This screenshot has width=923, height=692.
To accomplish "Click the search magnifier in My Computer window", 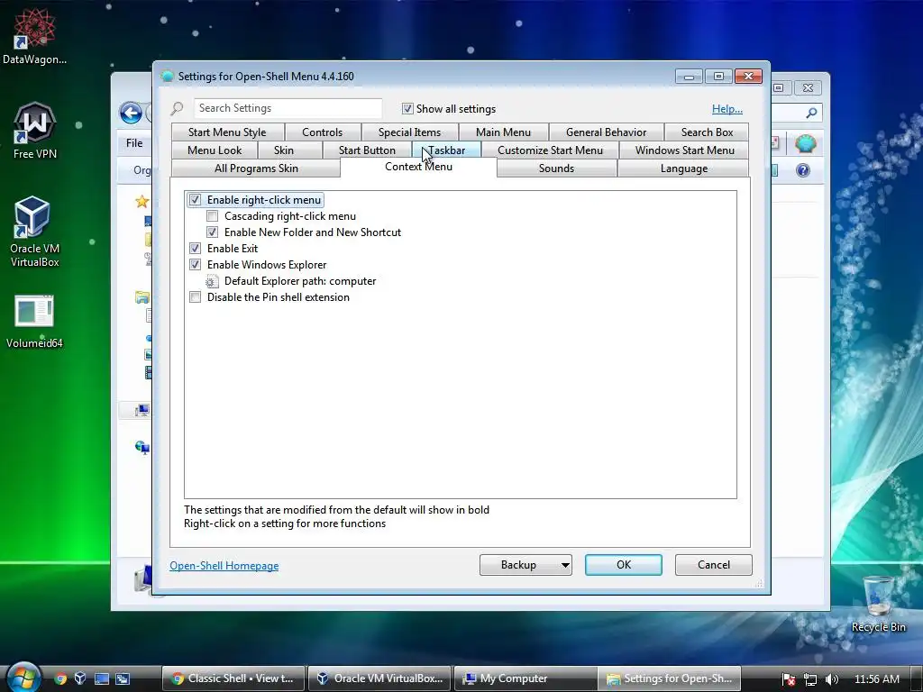I will click(x=811, y=113).
